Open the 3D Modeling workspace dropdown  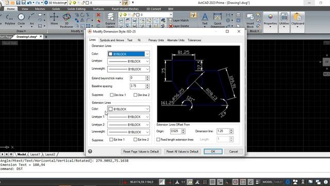click(x=56, y=3)
